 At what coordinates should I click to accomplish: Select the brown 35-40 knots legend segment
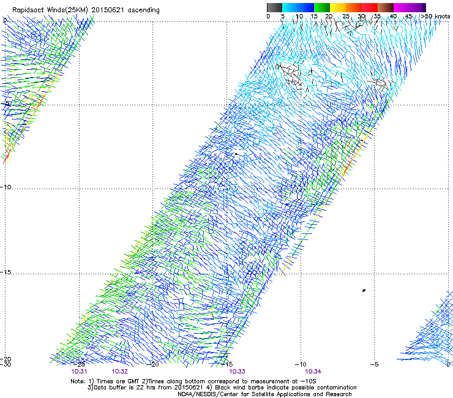tap(386, 7)
